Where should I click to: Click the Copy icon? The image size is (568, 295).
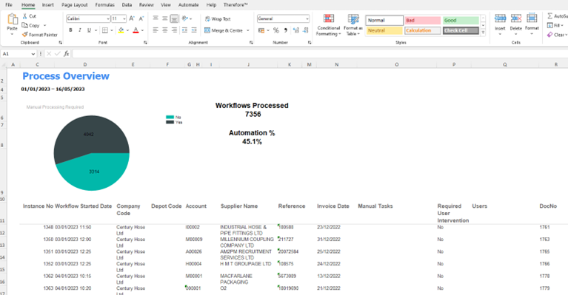click(24, 25)
